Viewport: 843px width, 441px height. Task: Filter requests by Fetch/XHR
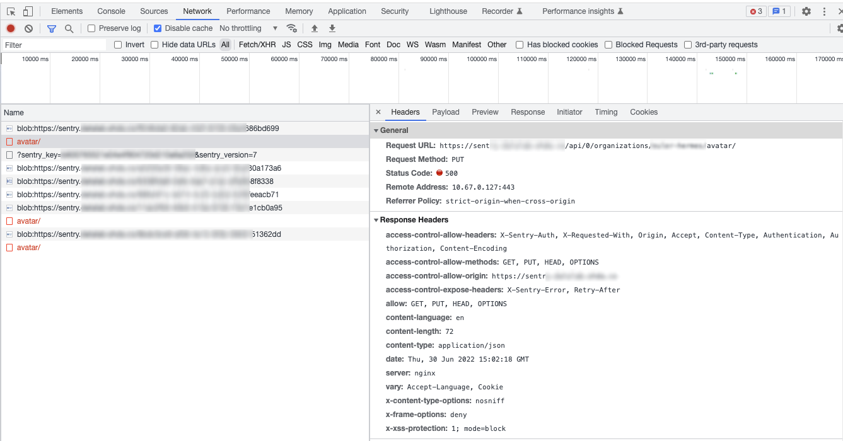257,44
